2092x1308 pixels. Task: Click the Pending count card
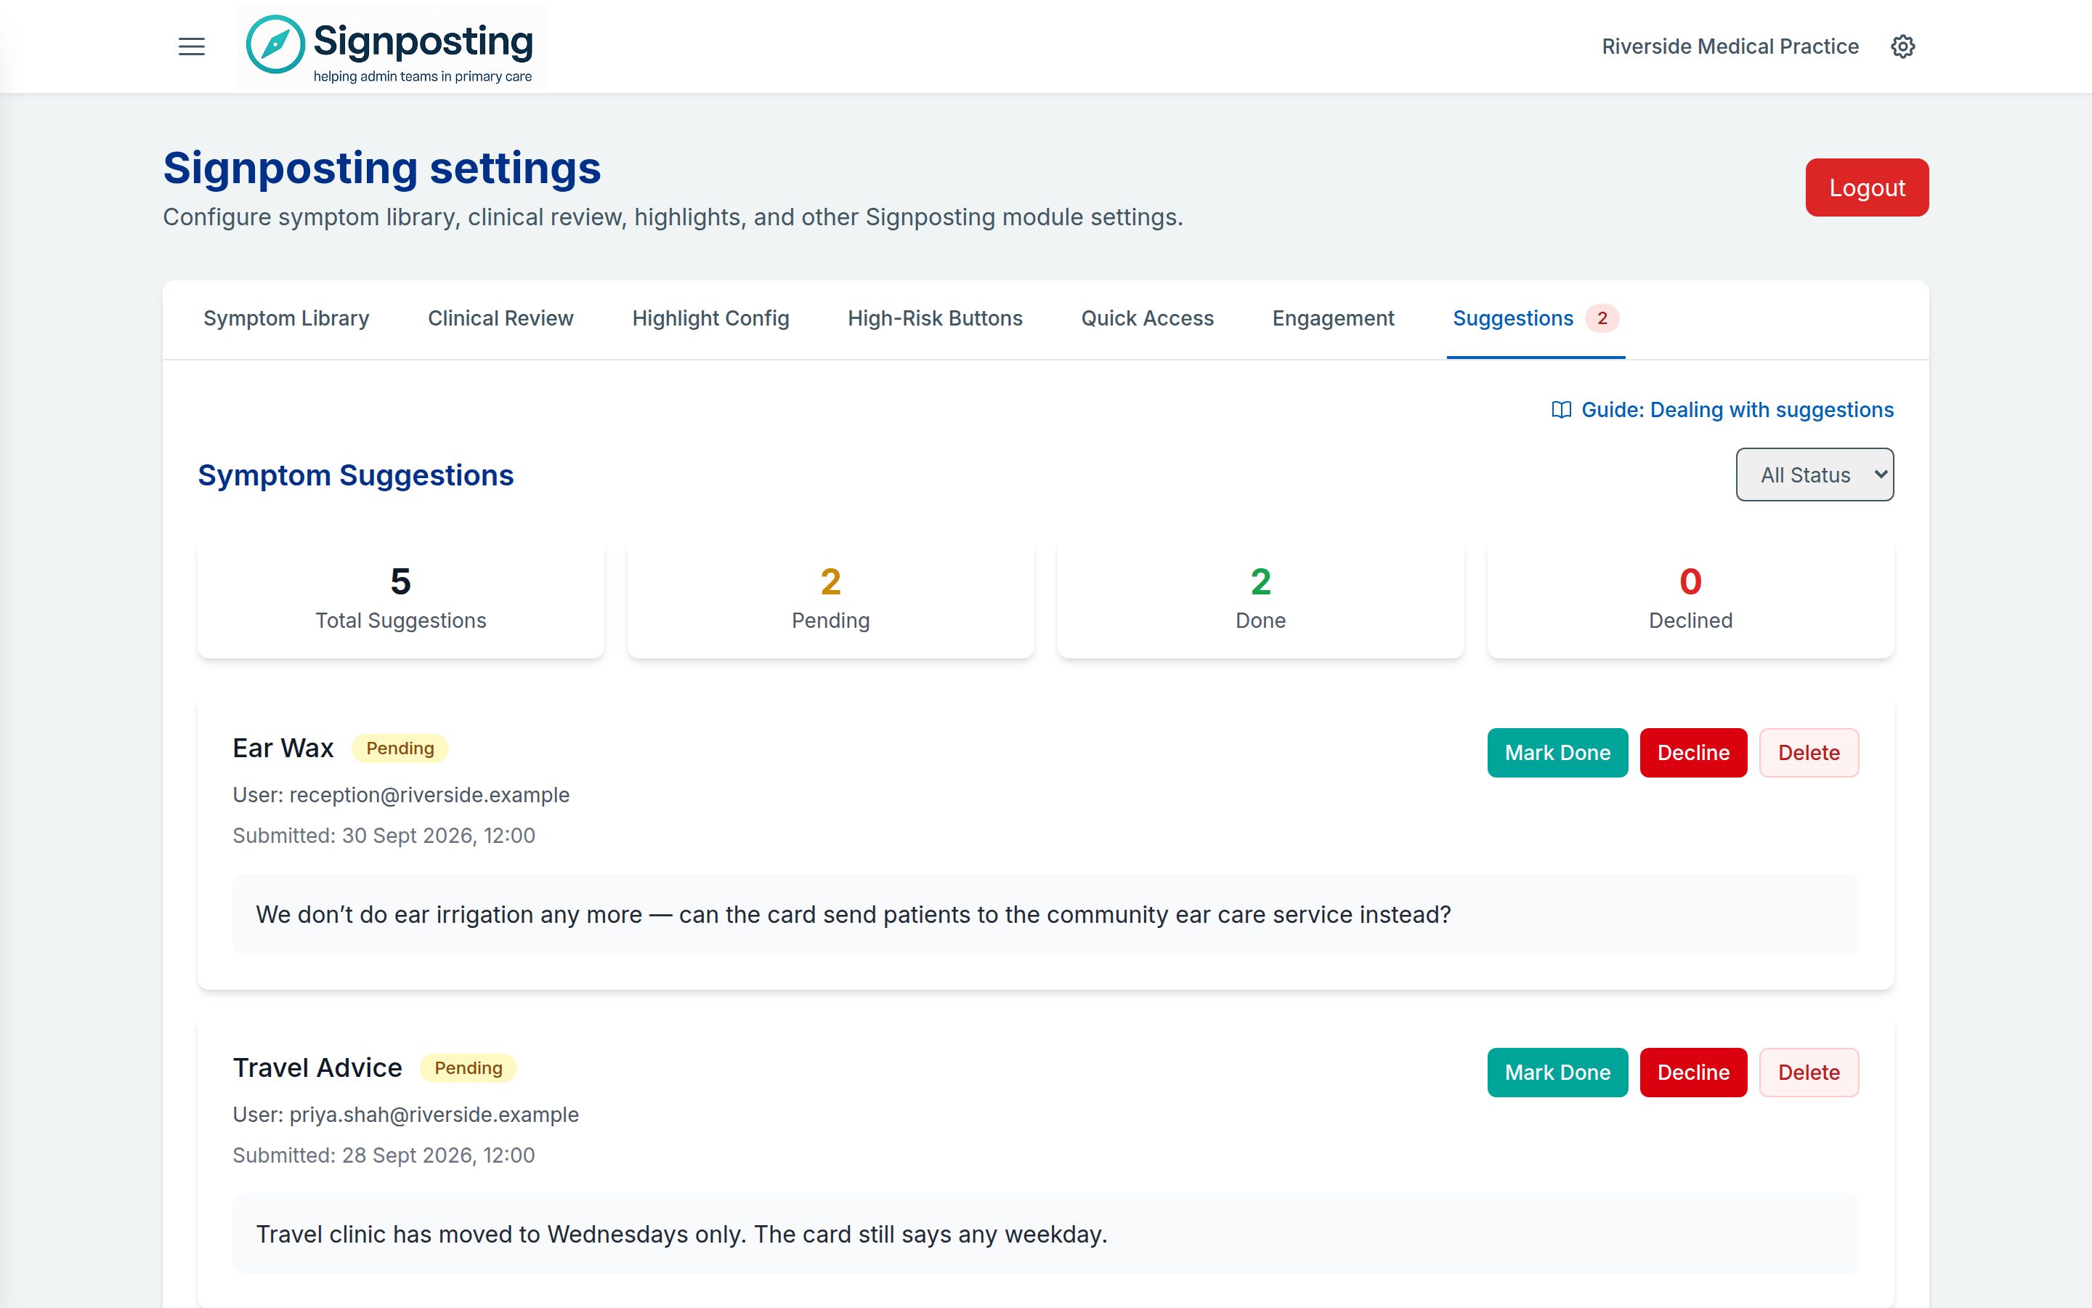pos(830,599)
